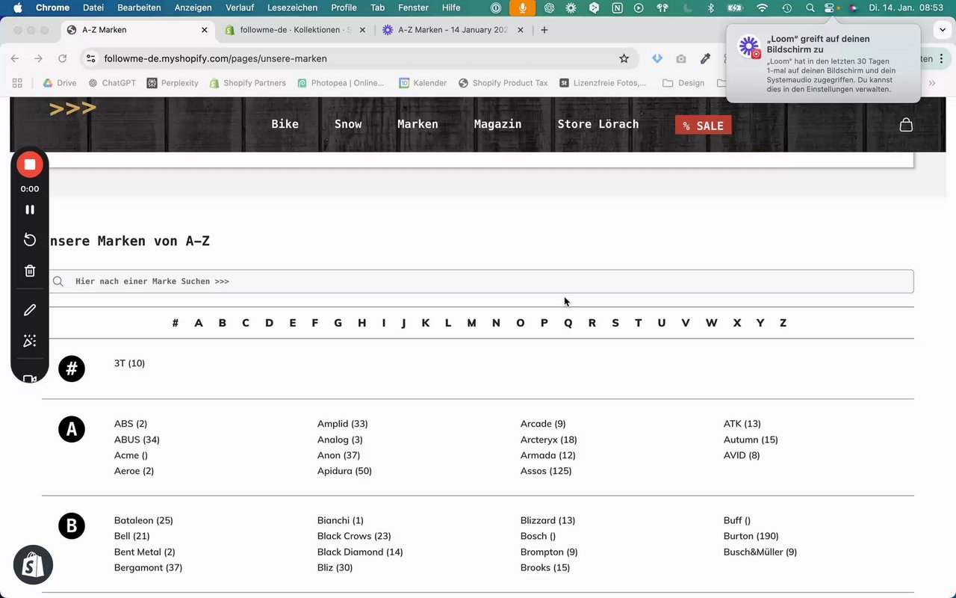
Task: Open Spotlight search in menu bar
Action: (810, 7)
